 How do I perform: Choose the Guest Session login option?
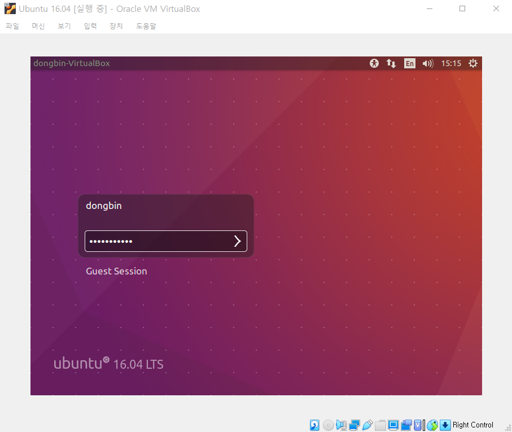click(116, 272)
